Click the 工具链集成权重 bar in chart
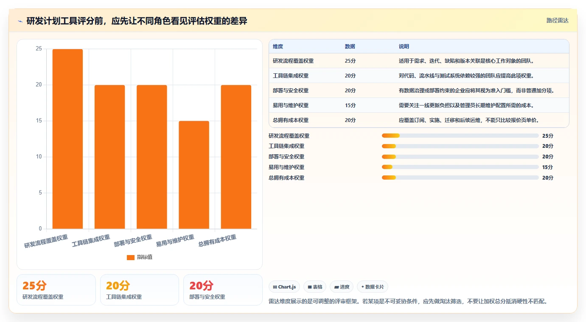The image size is (586, 322). 109,157
